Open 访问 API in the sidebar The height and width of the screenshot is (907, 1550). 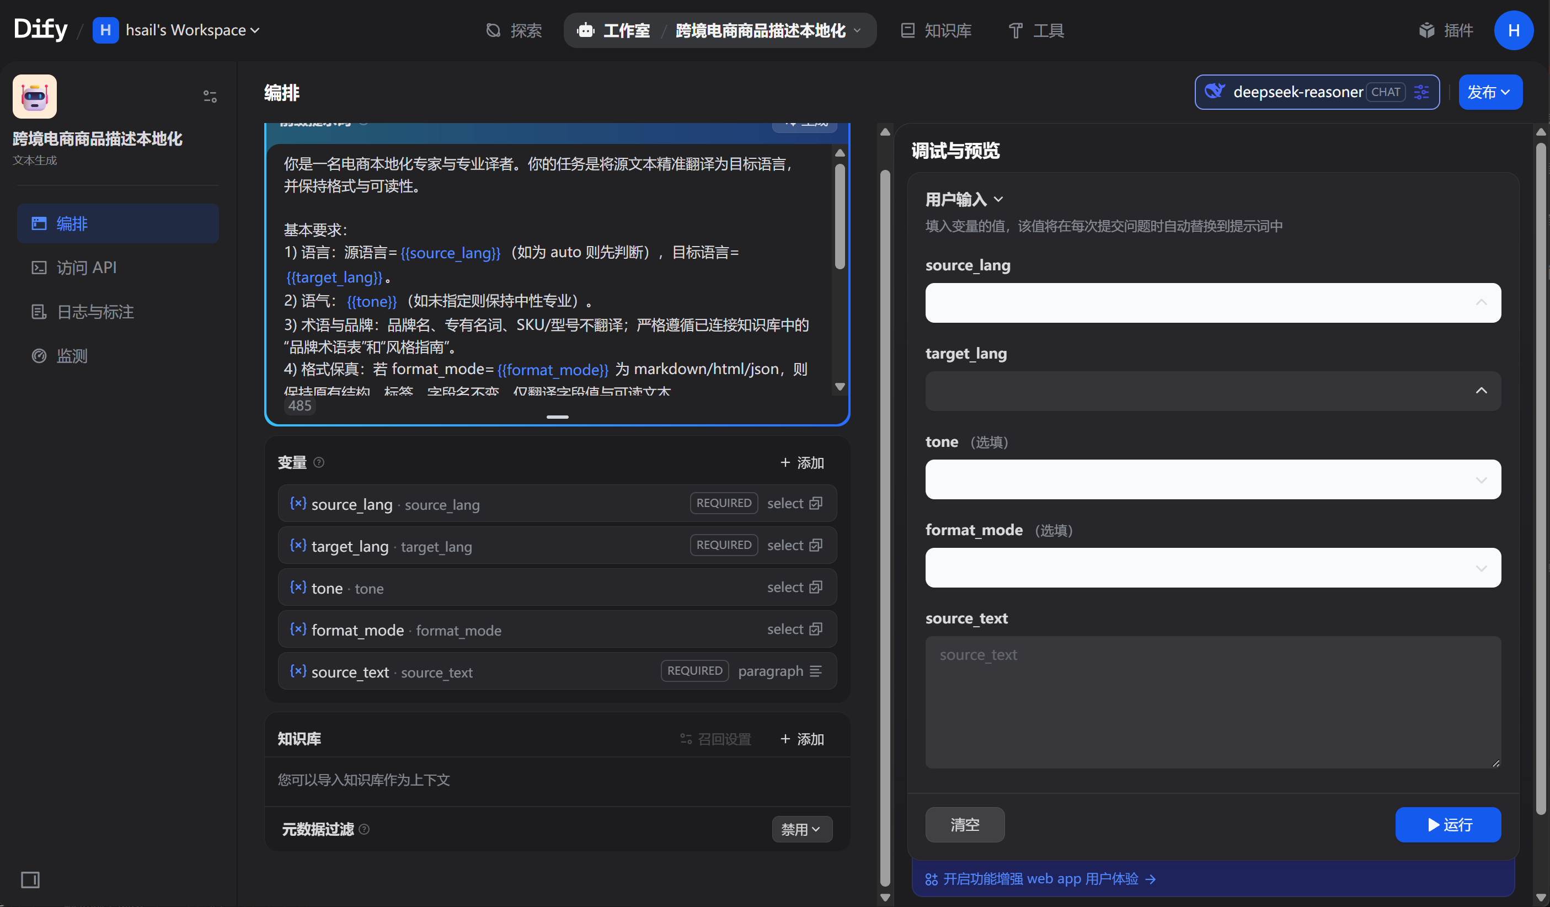tap(118, 268)
